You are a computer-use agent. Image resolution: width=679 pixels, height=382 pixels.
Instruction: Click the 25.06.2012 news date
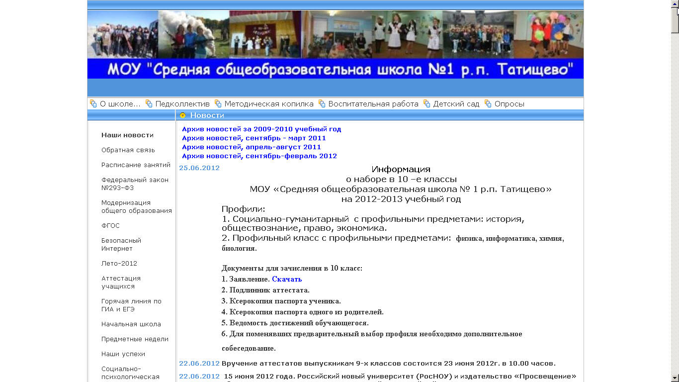[199, 168]
